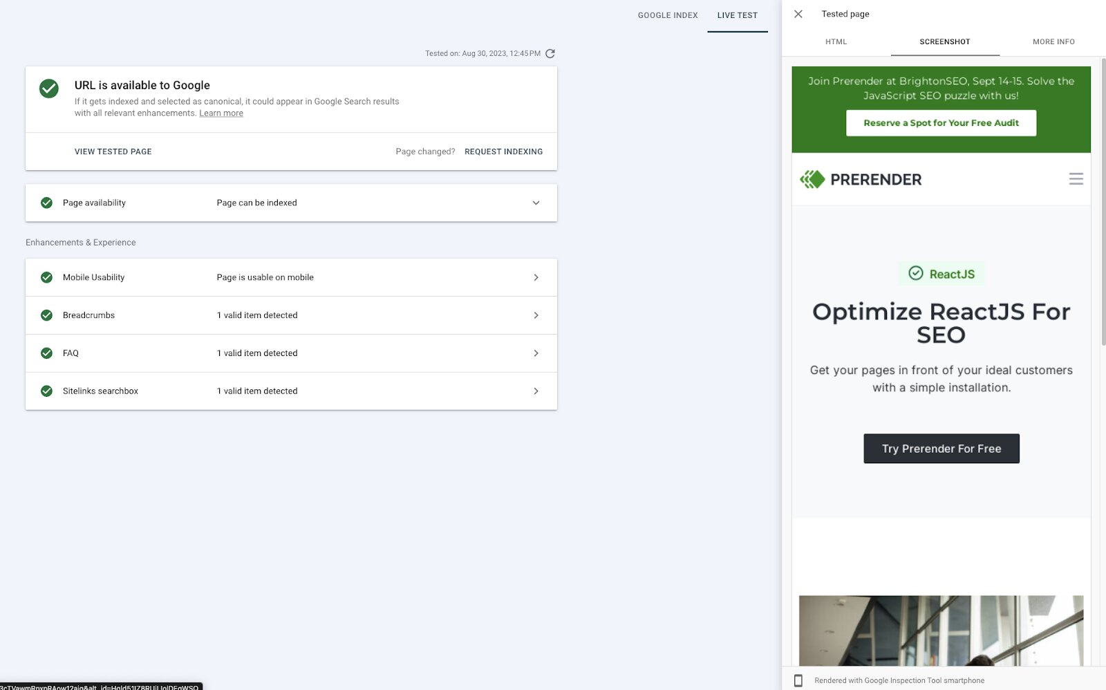Click Try Prerender For Free button

tap(941, 449)
